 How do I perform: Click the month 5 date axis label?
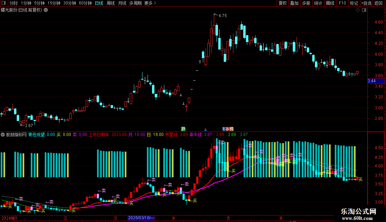coord(229,218)
